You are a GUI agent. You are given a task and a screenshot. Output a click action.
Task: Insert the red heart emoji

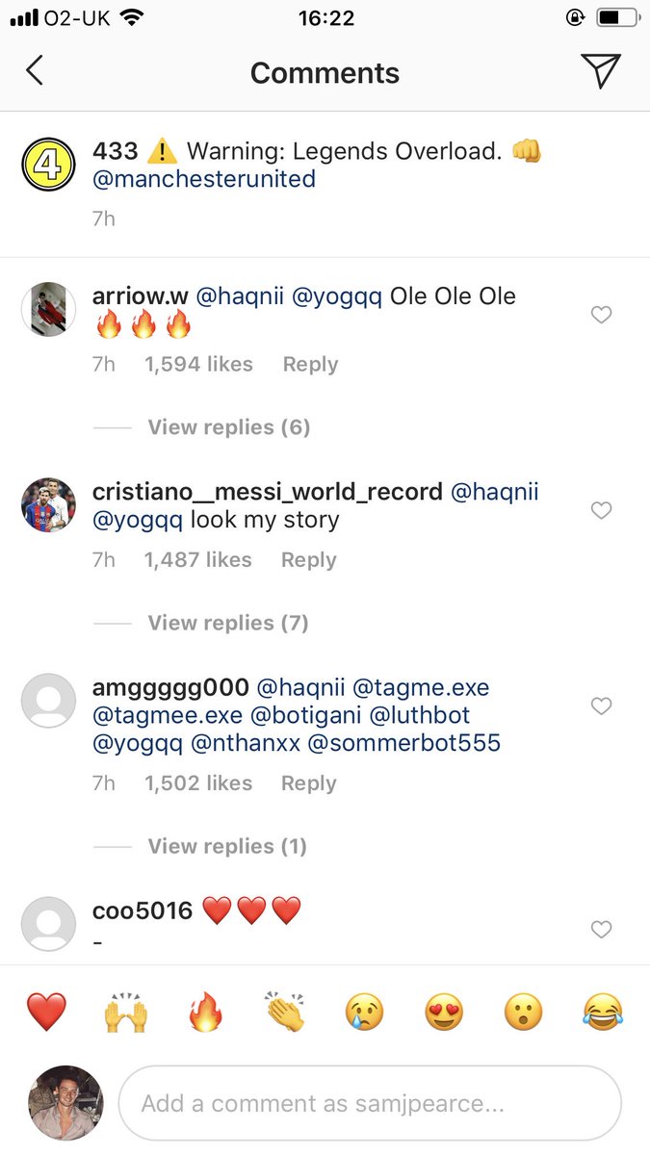click(x=46, y=1013)
